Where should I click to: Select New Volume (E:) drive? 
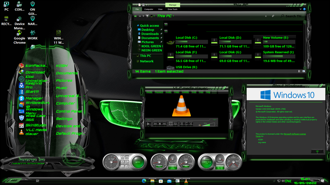pyautogui.click(x=274, y=42)
